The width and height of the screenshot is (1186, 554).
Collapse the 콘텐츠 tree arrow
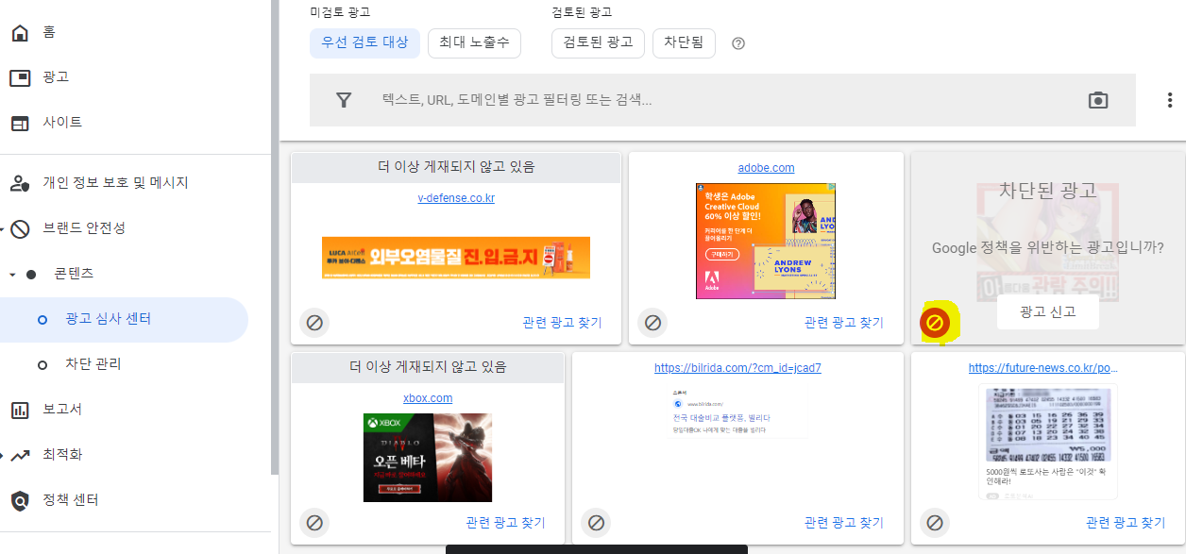coord(12,274)
